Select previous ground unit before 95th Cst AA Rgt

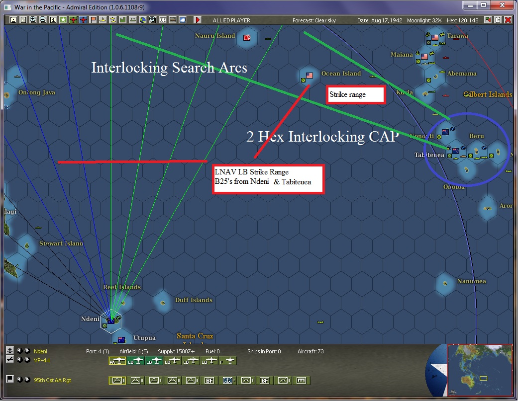20,380
